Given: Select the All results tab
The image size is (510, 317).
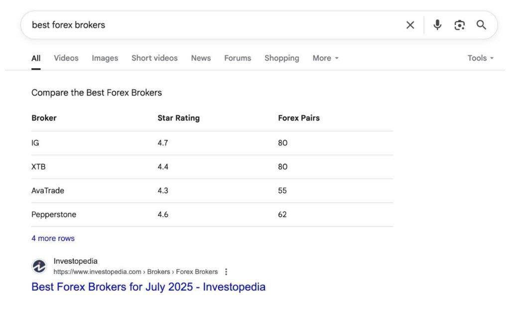Looking at the screenshot, I should pyautogui.click(x=36, y=58).
